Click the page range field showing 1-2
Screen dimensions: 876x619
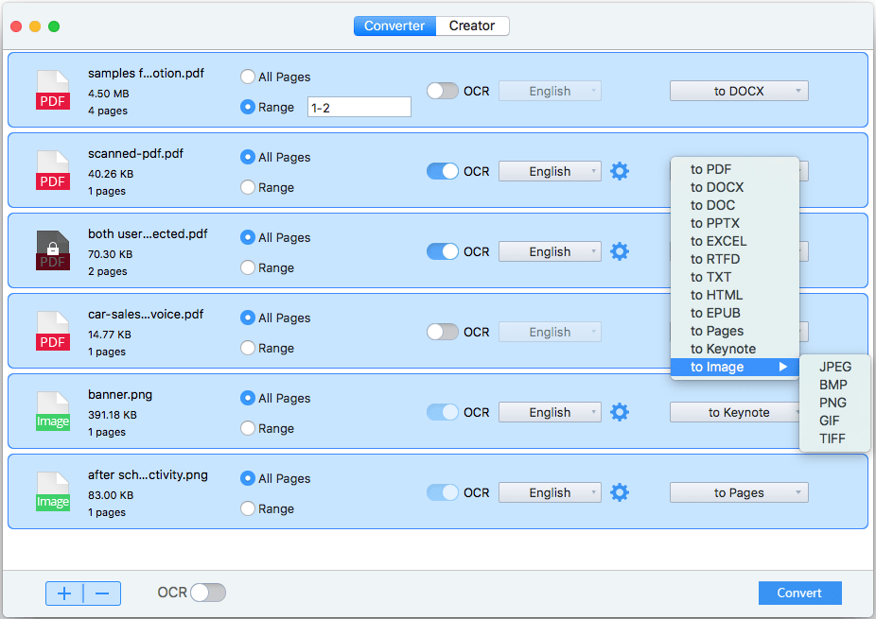pos(359,107)
